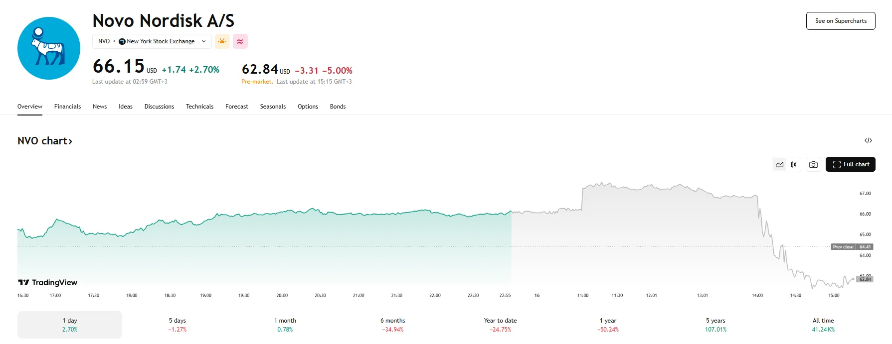The height and width of the screenshot is (344, 892).
Task: Click the −3.31 −5.00% pre-market change
Action: [x=324, y=71]
